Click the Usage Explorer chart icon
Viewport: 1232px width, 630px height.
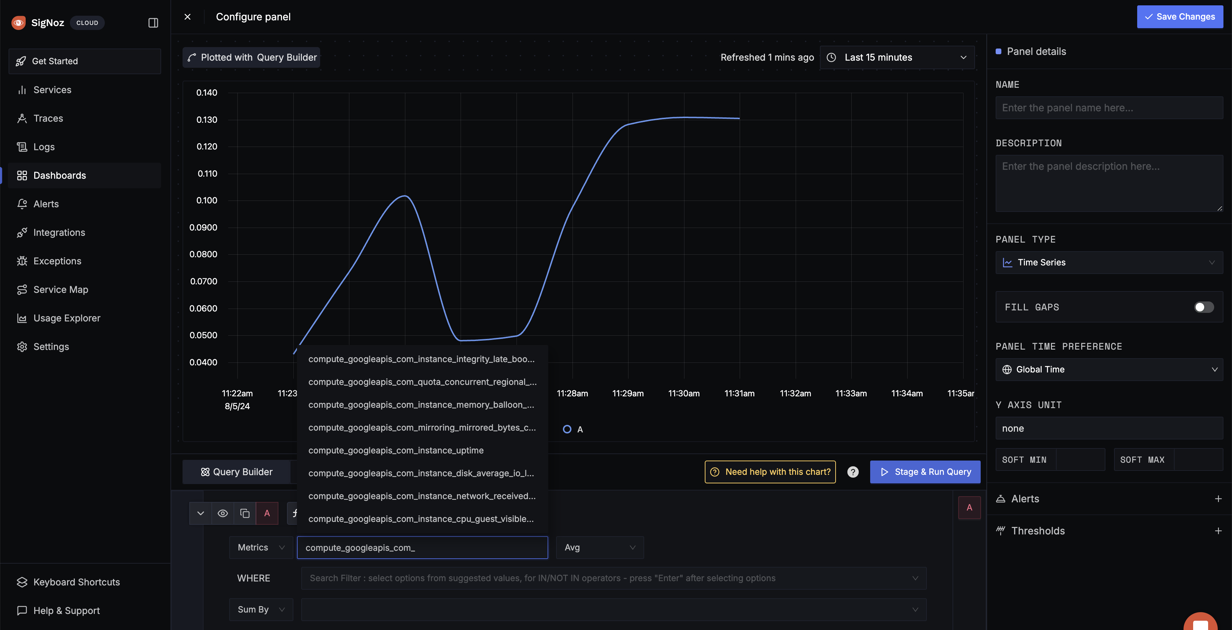click(x=22, y=318)
